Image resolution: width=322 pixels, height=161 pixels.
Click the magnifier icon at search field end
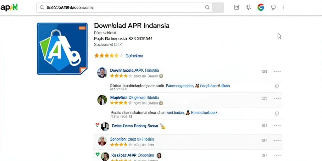coord(208,8)
